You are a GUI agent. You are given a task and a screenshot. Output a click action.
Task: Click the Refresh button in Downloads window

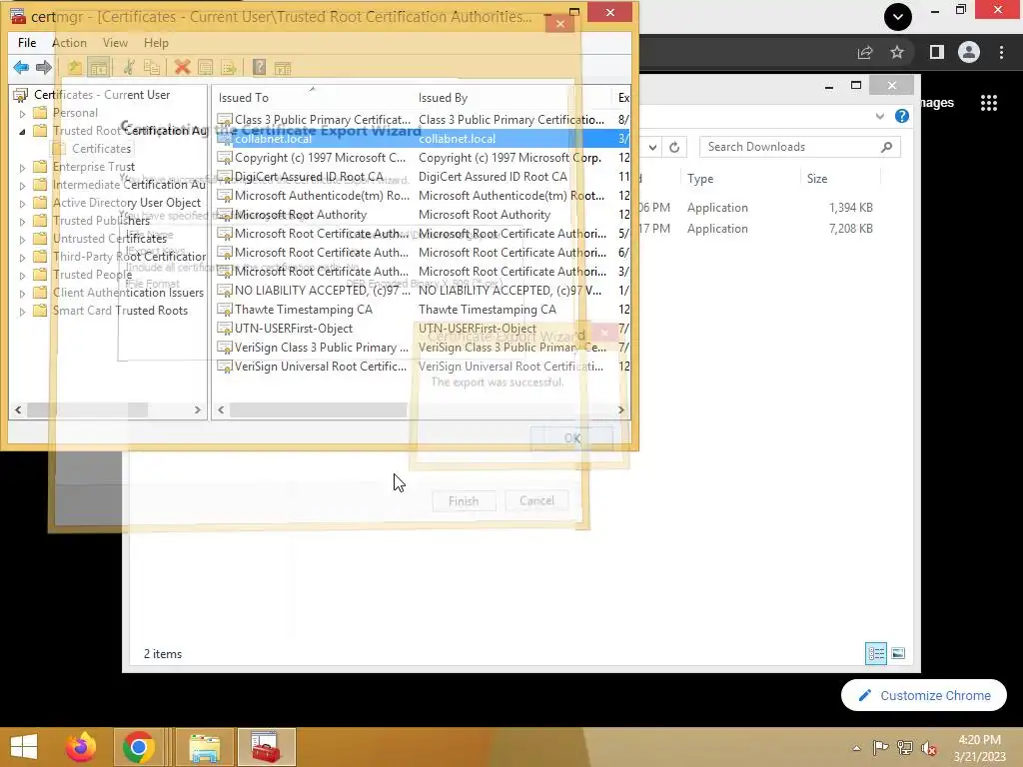click(x=674, y=147)
